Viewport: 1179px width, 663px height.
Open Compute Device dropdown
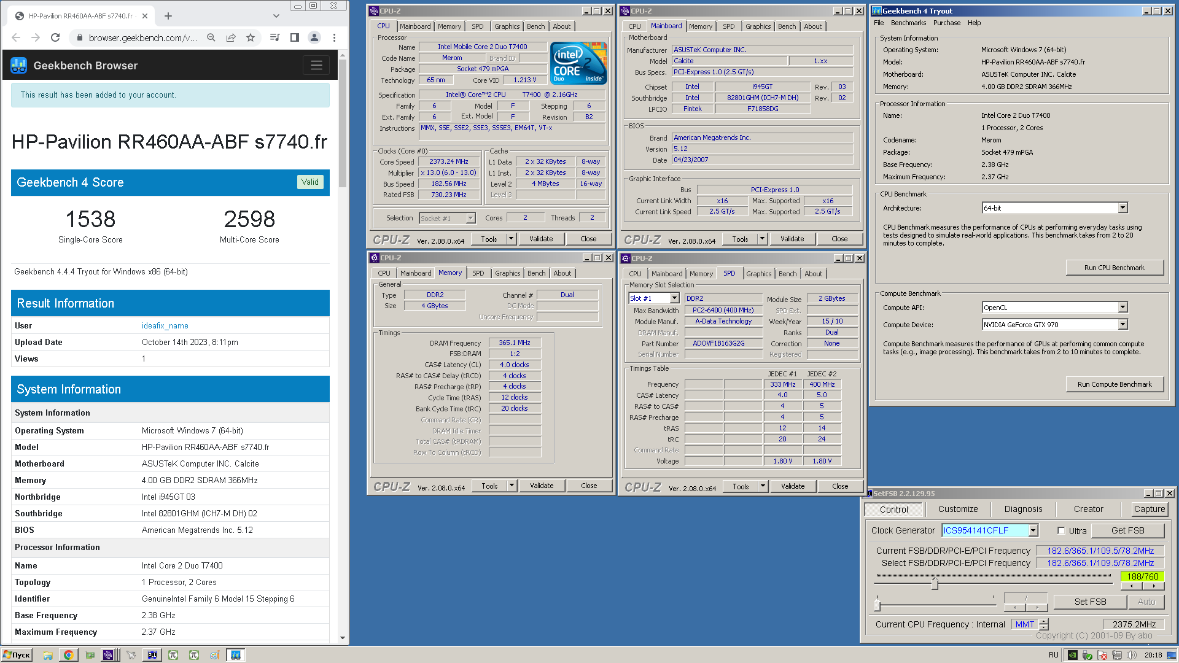click(1123, 325)
